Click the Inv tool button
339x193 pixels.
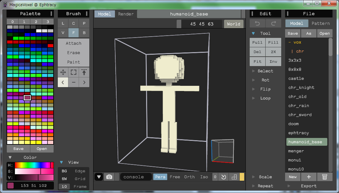pyautogui.click(x=273, y=62)
